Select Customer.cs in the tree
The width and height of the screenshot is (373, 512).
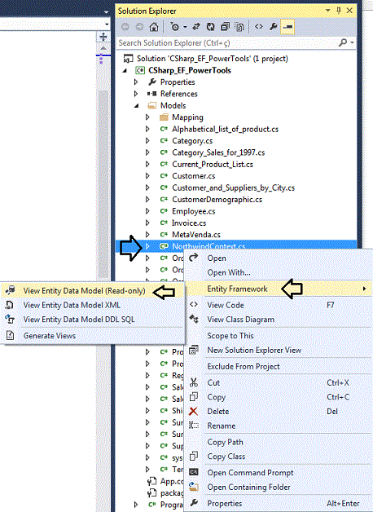193,176
